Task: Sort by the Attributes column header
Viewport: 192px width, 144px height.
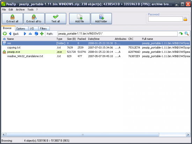Action: pos(120,39)
